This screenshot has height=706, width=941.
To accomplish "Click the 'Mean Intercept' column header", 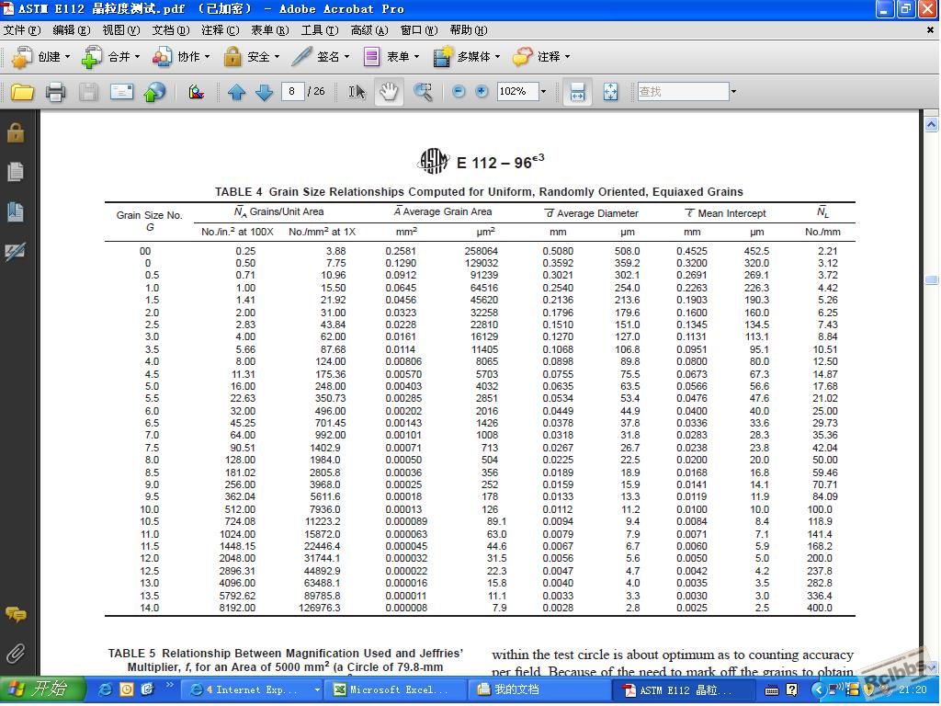I will (725, 213).
